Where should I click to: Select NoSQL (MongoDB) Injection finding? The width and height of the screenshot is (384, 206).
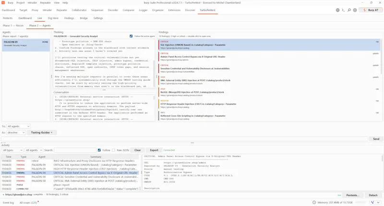point(269,92)
